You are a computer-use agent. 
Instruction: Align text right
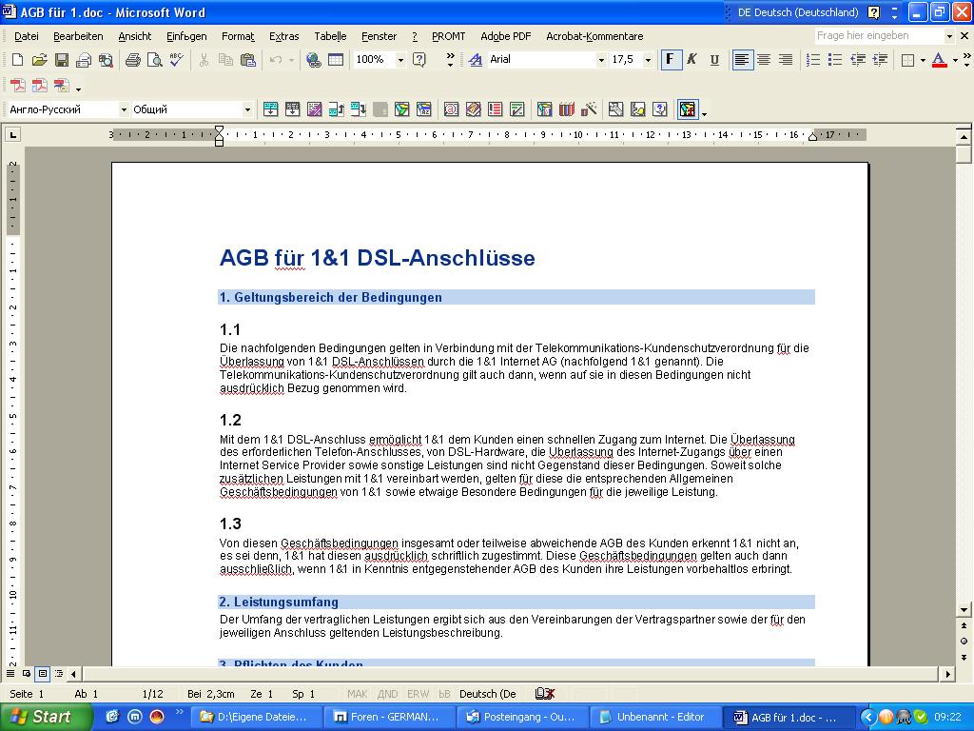(x=786, y=60)
